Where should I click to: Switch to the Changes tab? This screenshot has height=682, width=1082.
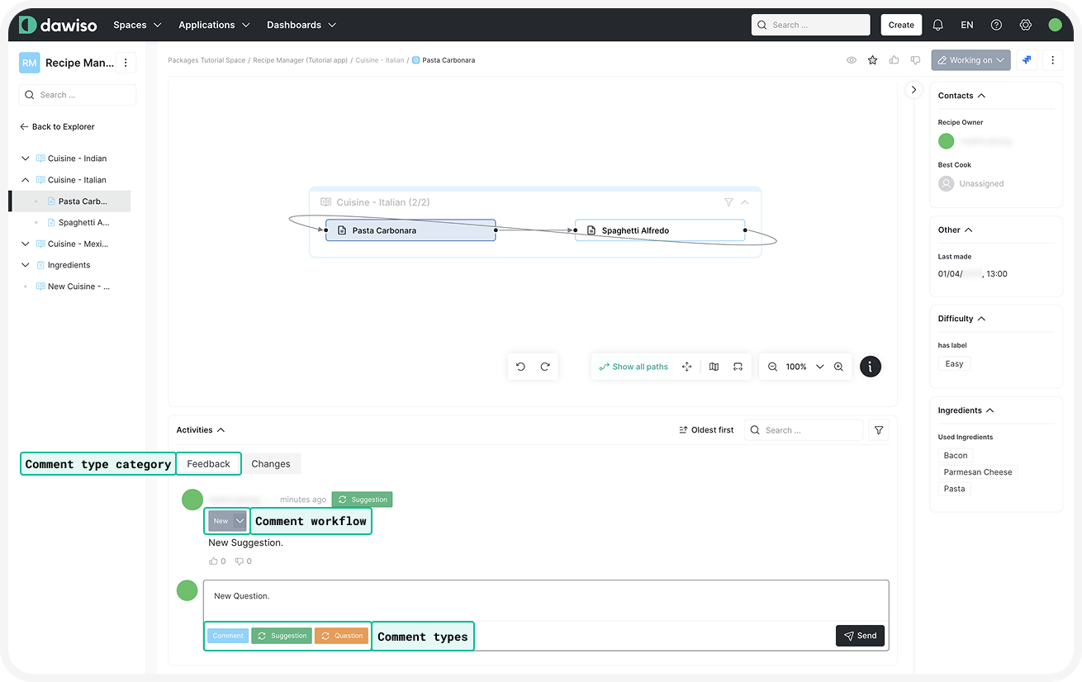click(x=271, y=464)
